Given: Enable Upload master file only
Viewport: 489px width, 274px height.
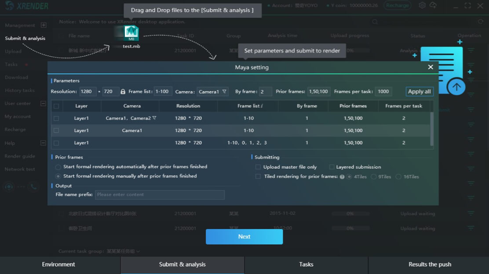Looking at the screenshot, I should point(258,167).
